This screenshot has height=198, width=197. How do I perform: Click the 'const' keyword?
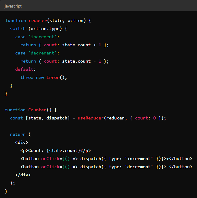(x=17, y=118)
